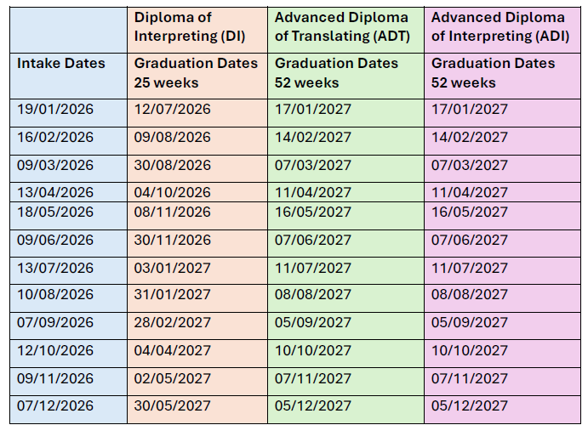
Task: Select the 03/01/2027 graduation date
Action: pos(172,268)
